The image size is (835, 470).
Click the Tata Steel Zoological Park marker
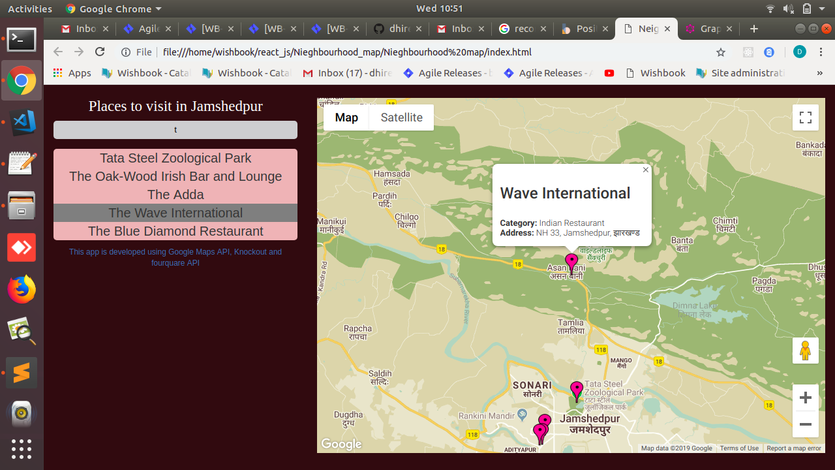pyautogui.click(x=577, y=392)
